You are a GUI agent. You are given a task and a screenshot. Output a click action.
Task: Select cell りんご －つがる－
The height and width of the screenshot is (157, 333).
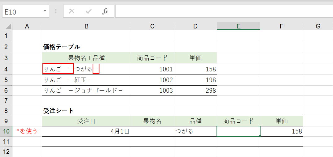tap(86, 69)
